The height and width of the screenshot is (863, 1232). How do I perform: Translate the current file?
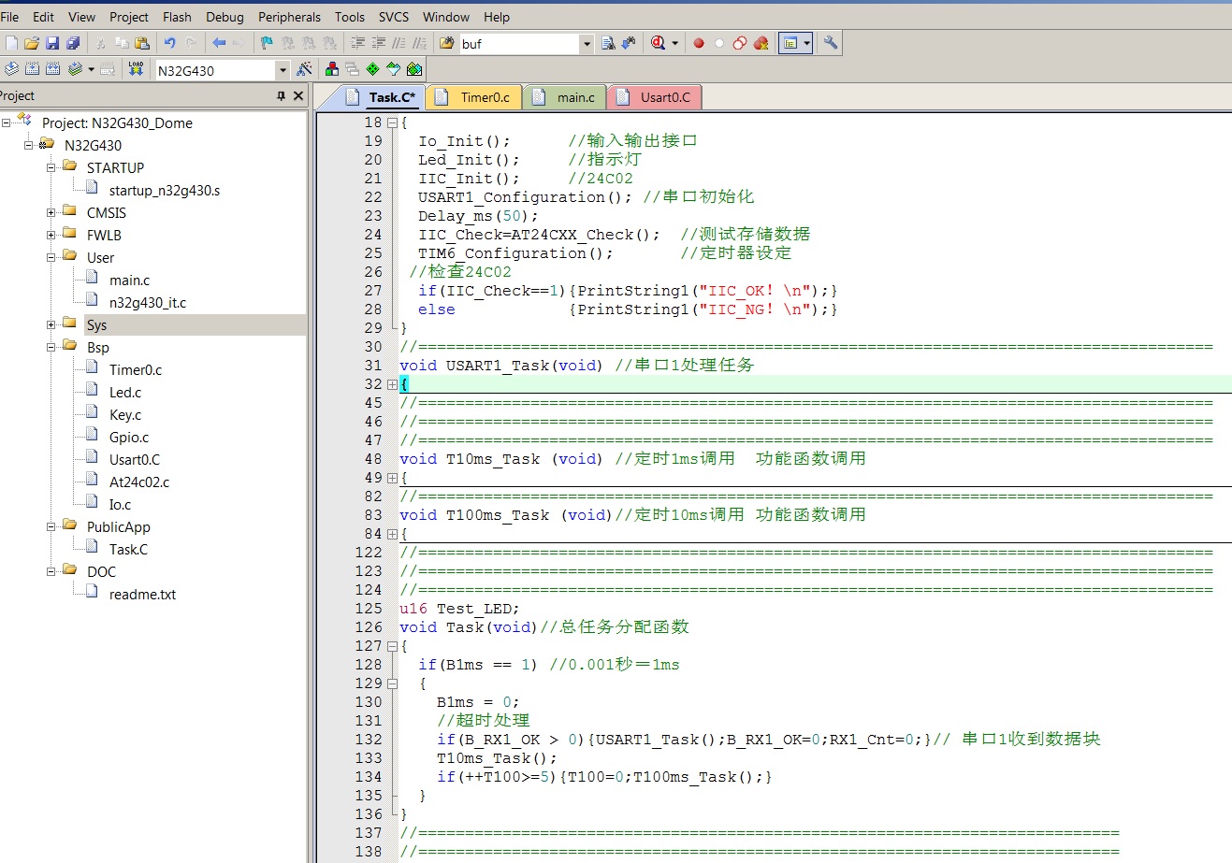(x=11, y=69)
